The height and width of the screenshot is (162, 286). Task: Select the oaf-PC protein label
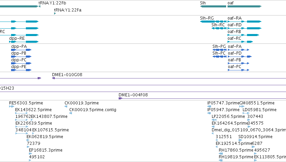click(x=235, y=67)
